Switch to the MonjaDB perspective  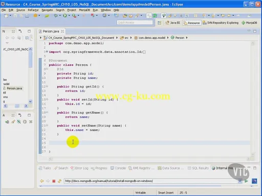click(249, 23)
